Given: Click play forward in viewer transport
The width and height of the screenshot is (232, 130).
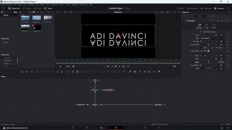Looking at the screenshot, I should [119, 66].
